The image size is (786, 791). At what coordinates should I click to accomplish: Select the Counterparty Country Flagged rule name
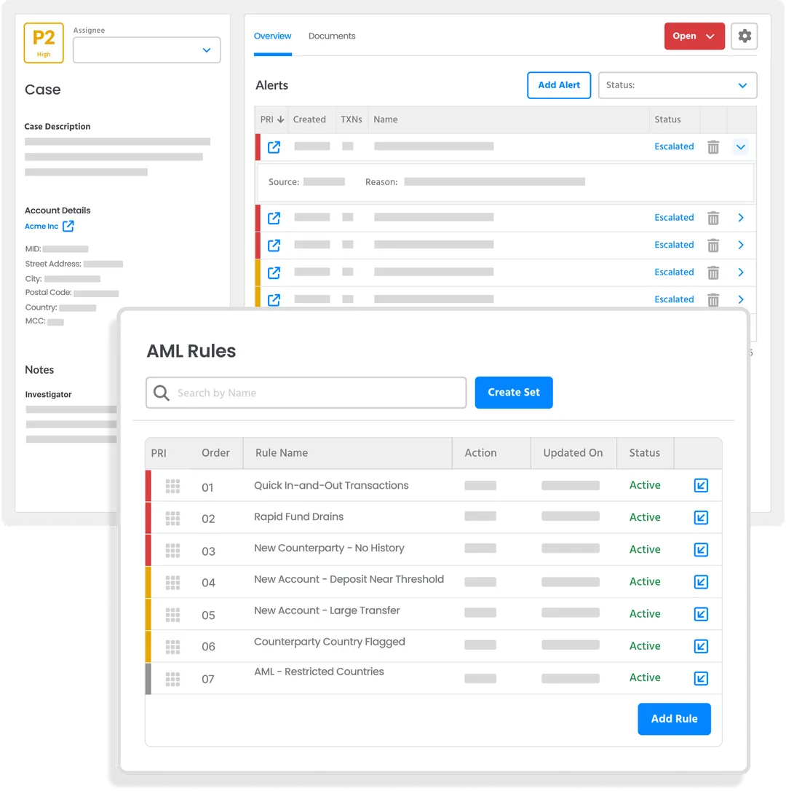(x=329, y=642)
